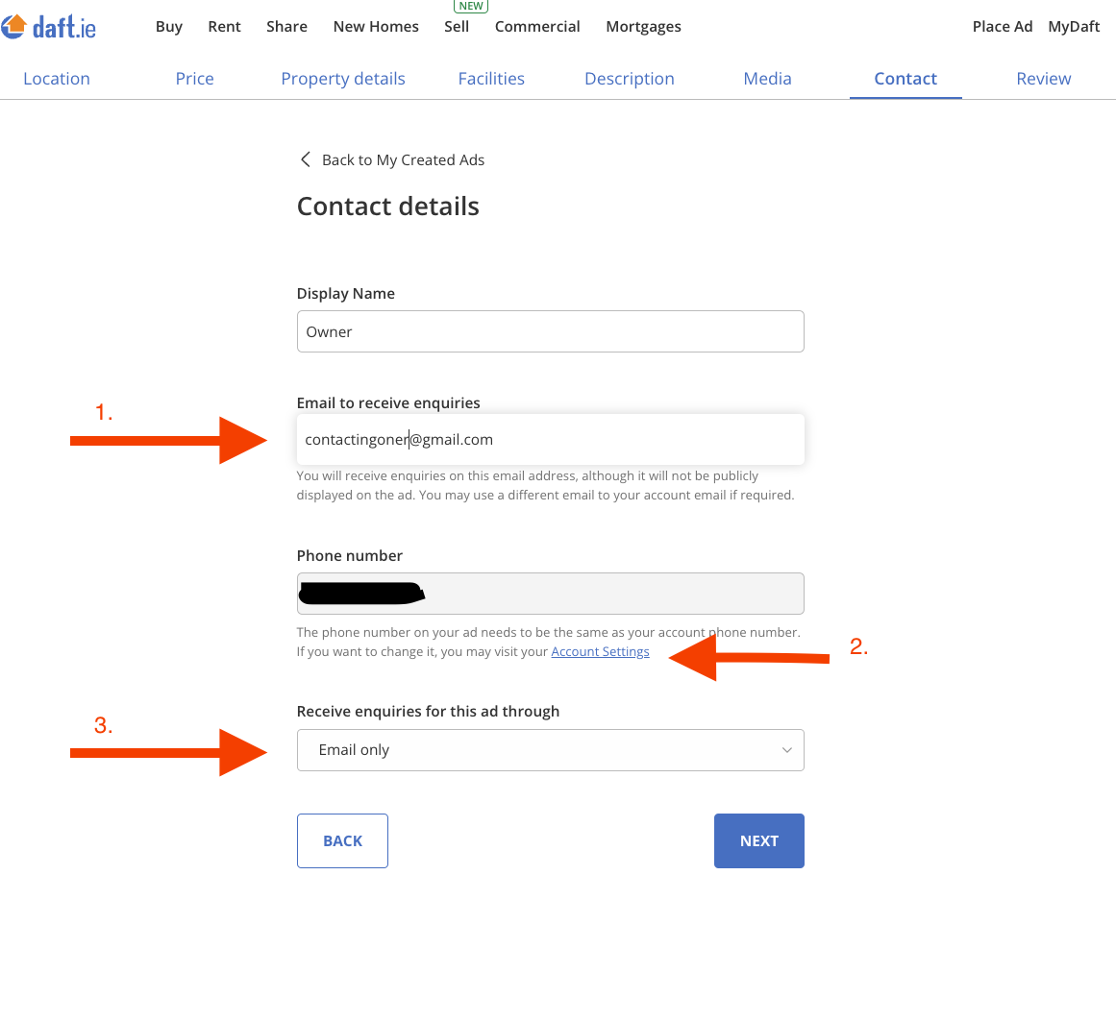Viewport: 1116px width, 1021px height.
Task: Go to the Location step tab
Action: [x=57, y=78]
